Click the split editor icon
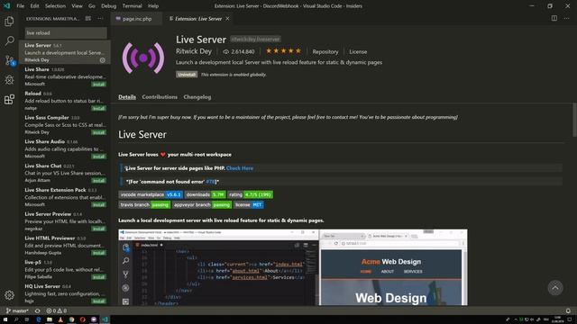577x324 pixels. point(554,18)
